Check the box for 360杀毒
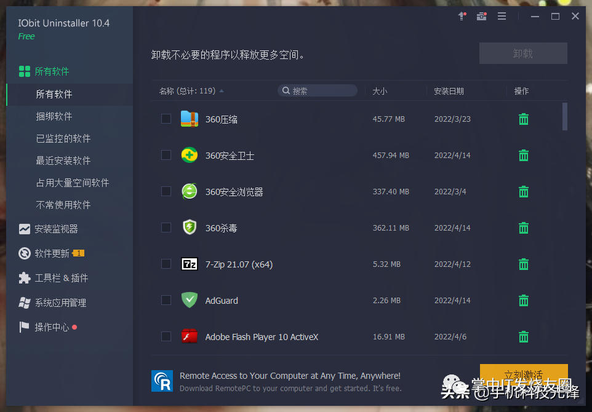 (x=166, y=228)
